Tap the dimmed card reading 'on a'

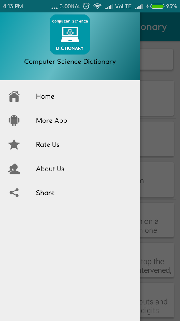click(157, 220)
